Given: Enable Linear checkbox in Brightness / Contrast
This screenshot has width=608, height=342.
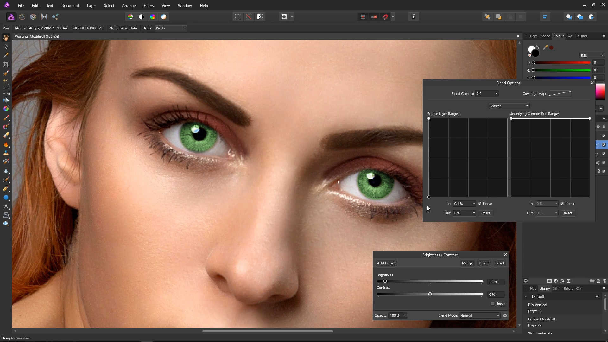Looking at the screenshot, I should tap(492, 304).
